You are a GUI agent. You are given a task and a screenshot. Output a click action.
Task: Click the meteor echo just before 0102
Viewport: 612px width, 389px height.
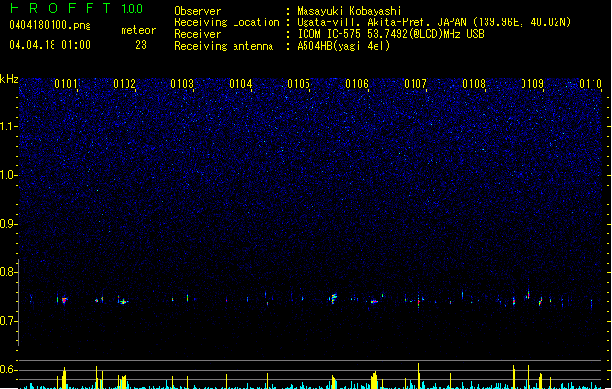[123, 302]
